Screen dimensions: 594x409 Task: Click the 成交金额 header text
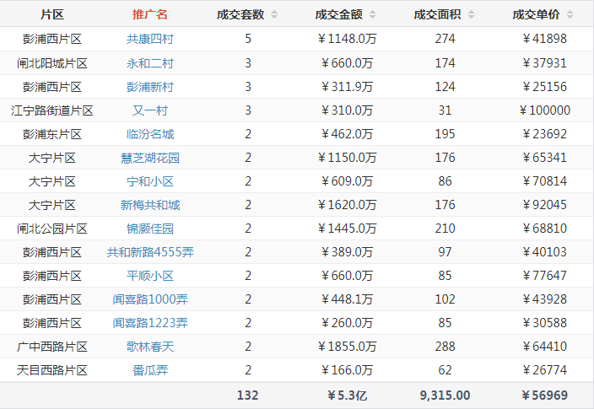[x=338, y=15]
